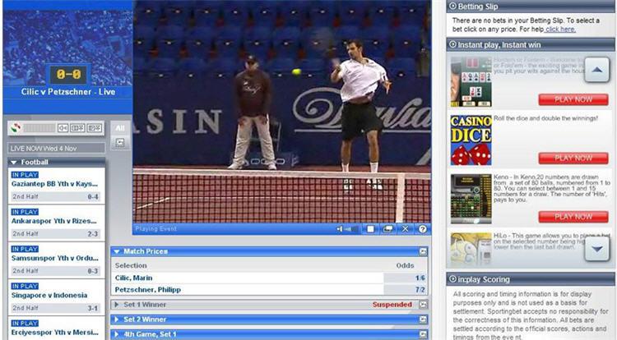This screenshot has width=617, height=340.
Task: Mute the video player volume icon
Action: [x=339, y=229]
